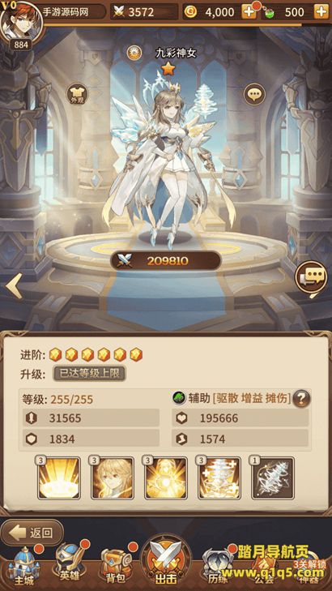332x591 pixels.
Task: Click the speech bubble icon beside hero
Action: click(x=254, y=94)
